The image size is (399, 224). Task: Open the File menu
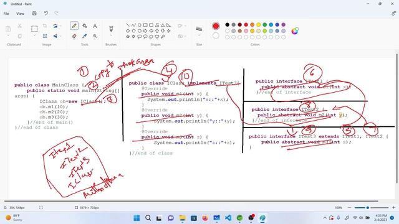coord(6,14)
